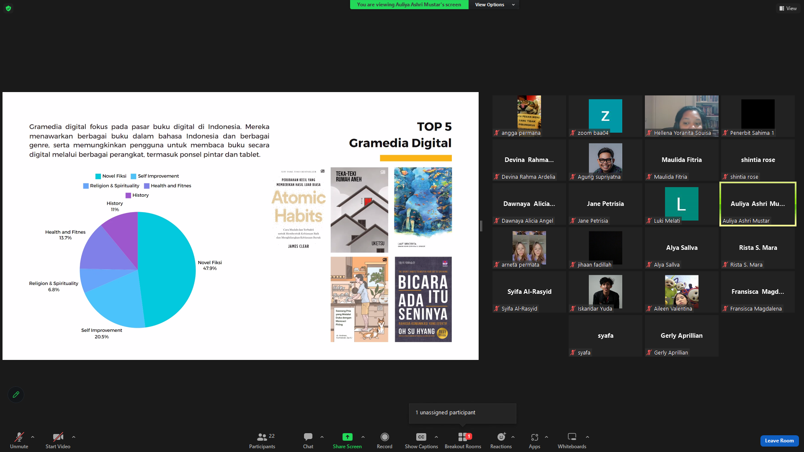The image size is (804, 452).
Task: Click the Novel Fiksi legend color swatch
Action: click(x=98, y=176)
